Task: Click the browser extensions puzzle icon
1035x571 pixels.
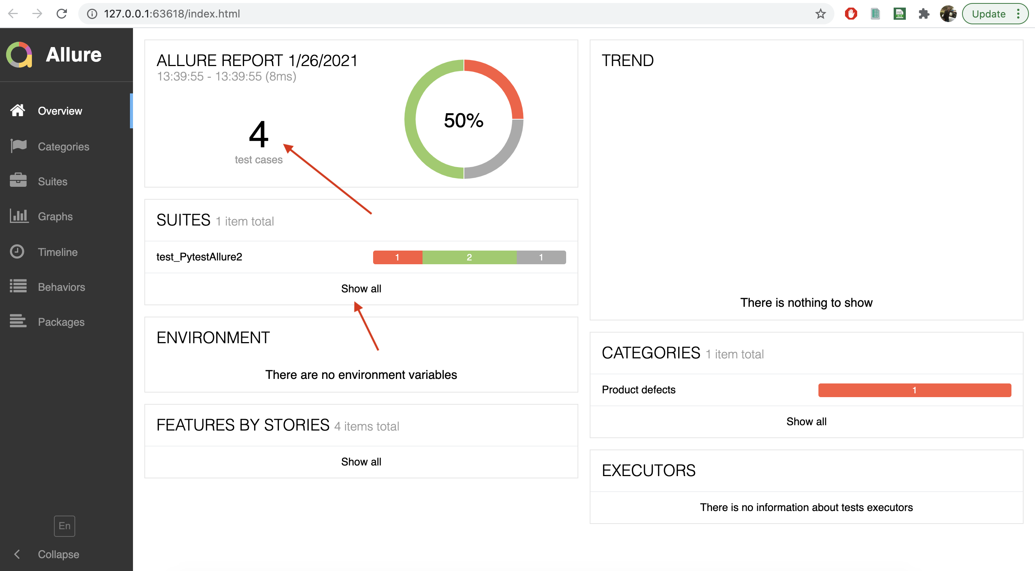Action: coord(924,13)
